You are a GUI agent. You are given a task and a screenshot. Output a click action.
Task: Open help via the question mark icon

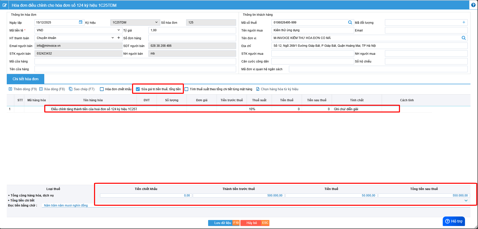[x=473, y=5]
